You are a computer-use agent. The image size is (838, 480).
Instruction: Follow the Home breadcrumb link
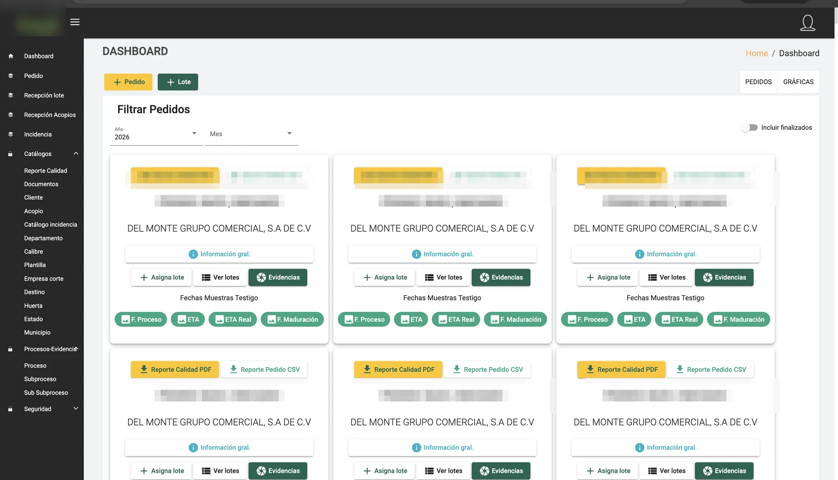click(x=757, y=53)
